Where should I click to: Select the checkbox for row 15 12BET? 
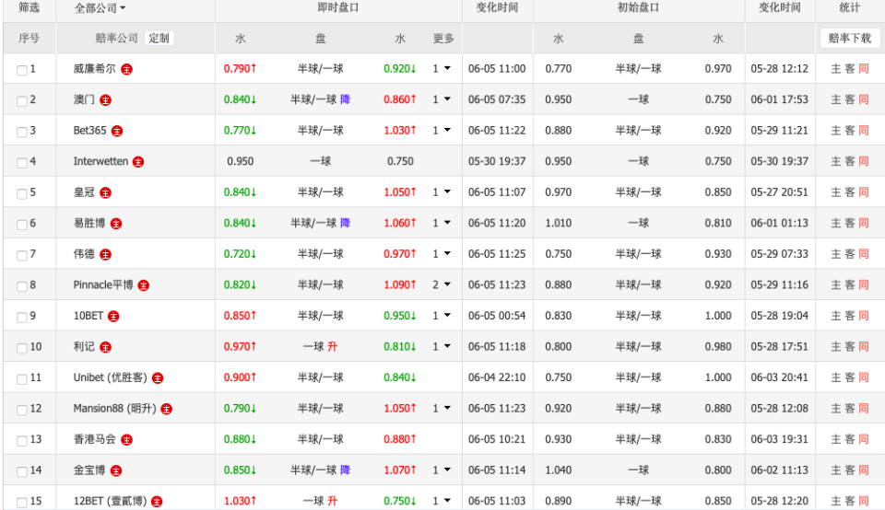click(x=22, y=503)
